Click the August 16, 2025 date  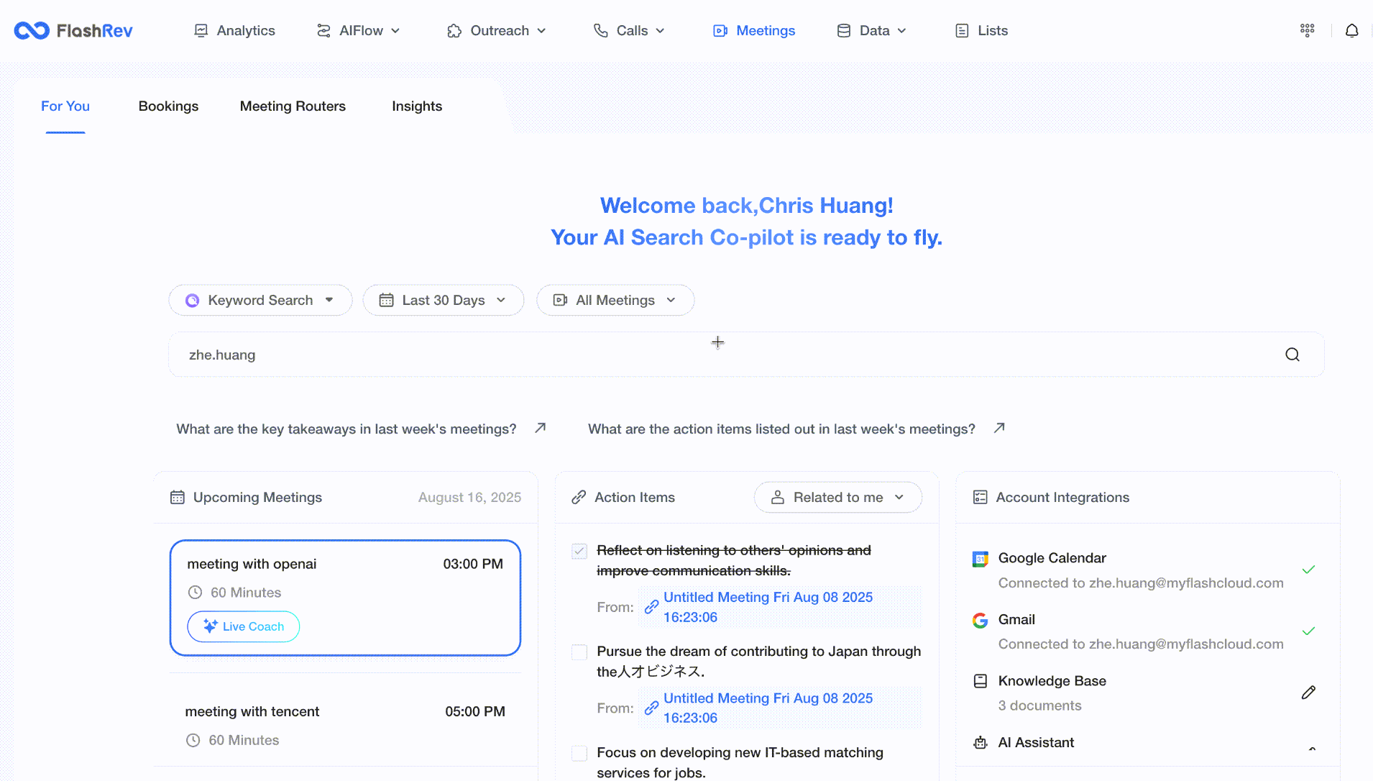pyautogui.click(x=469, y=497)
